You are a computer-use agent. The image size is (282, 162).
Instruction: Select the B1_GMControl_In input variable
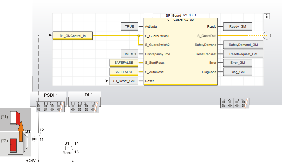[x=73, y=35]
